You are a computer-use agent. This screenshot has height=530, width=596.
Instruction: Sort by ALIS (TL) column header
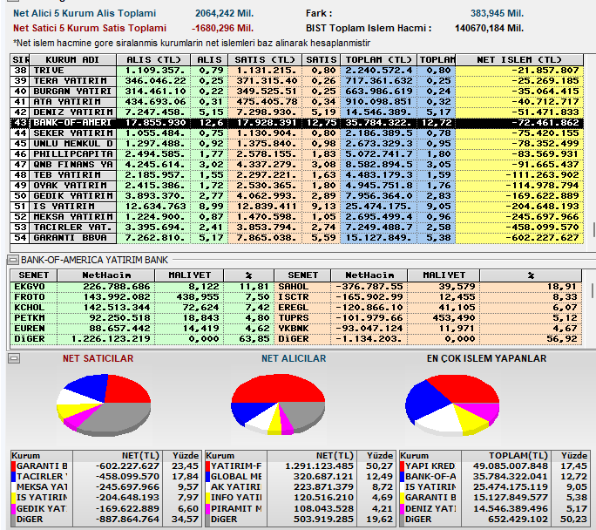click(153, 59)
